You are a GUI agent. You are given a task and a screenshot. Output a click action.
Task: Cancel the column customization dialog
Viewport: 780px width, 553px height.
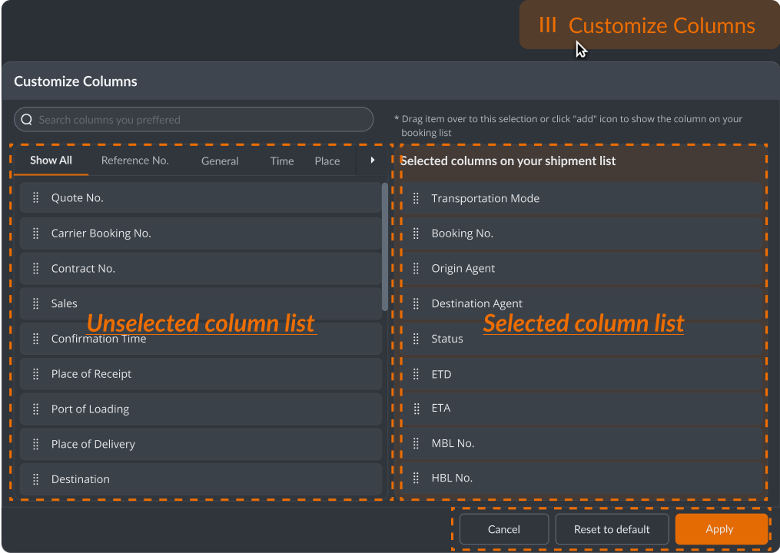tap(504, 529)
